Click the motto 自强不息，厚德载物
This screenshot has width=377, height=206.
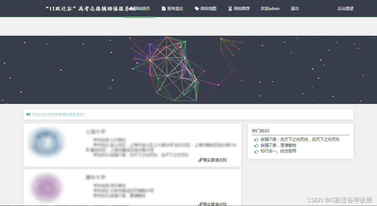click(x=278, y=145)
